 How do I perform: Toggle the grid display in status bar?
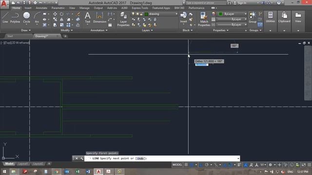[x=186, y=165]
